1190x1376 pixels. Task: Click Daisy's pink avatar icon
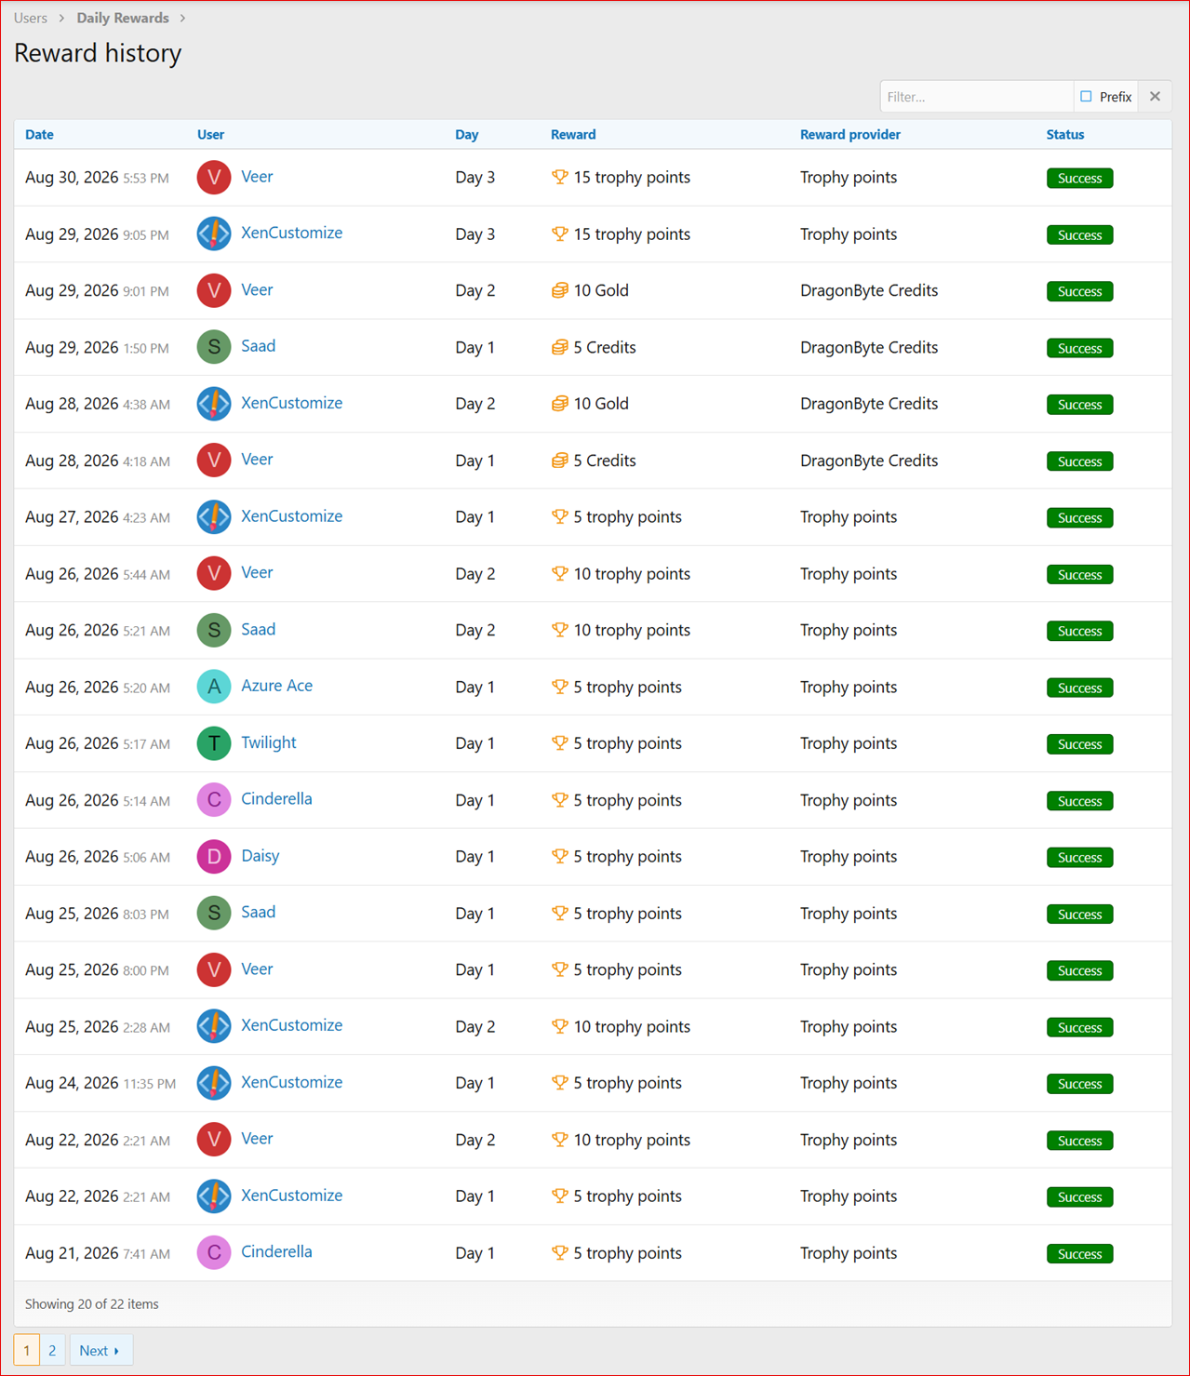click(x=214, y=857)
